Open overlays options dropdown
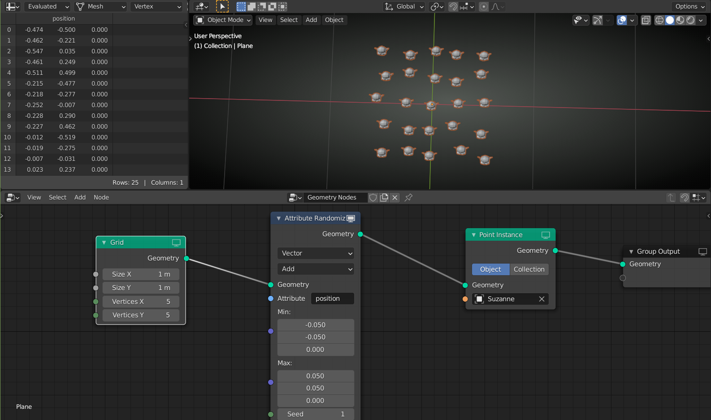The image size is (711, 420). click(632, 20)
